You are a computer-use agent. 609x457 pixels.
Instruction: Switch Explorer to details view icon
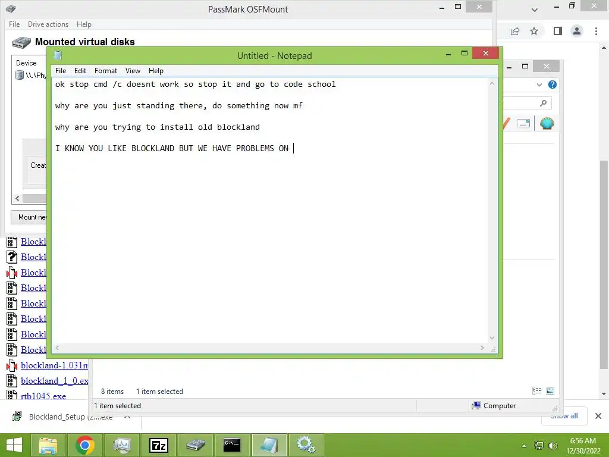[x=537, y=391]
